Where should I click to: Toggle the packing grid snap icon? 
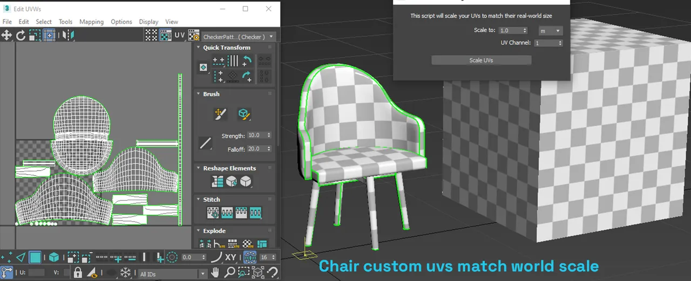[x=250, y=257]
